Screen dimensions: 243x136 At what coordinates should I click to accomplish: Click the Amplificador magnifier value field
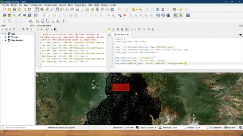point(178,128)
